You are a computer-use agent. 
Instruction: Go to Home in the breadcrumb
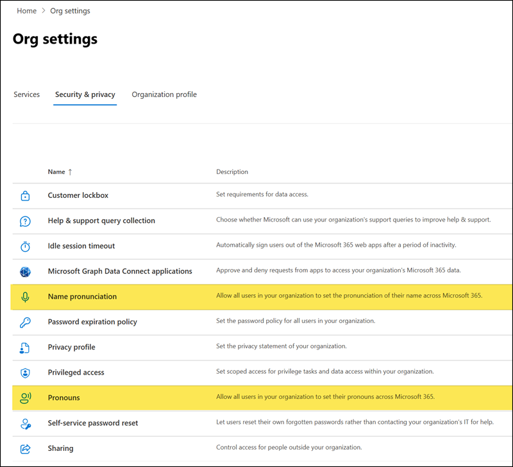click(26, 11)
